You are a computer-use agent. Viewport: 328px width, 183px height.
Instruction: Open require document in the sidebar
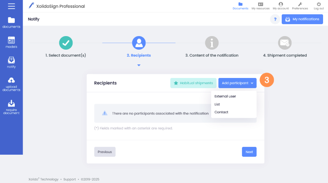click(x=11, y=107)
